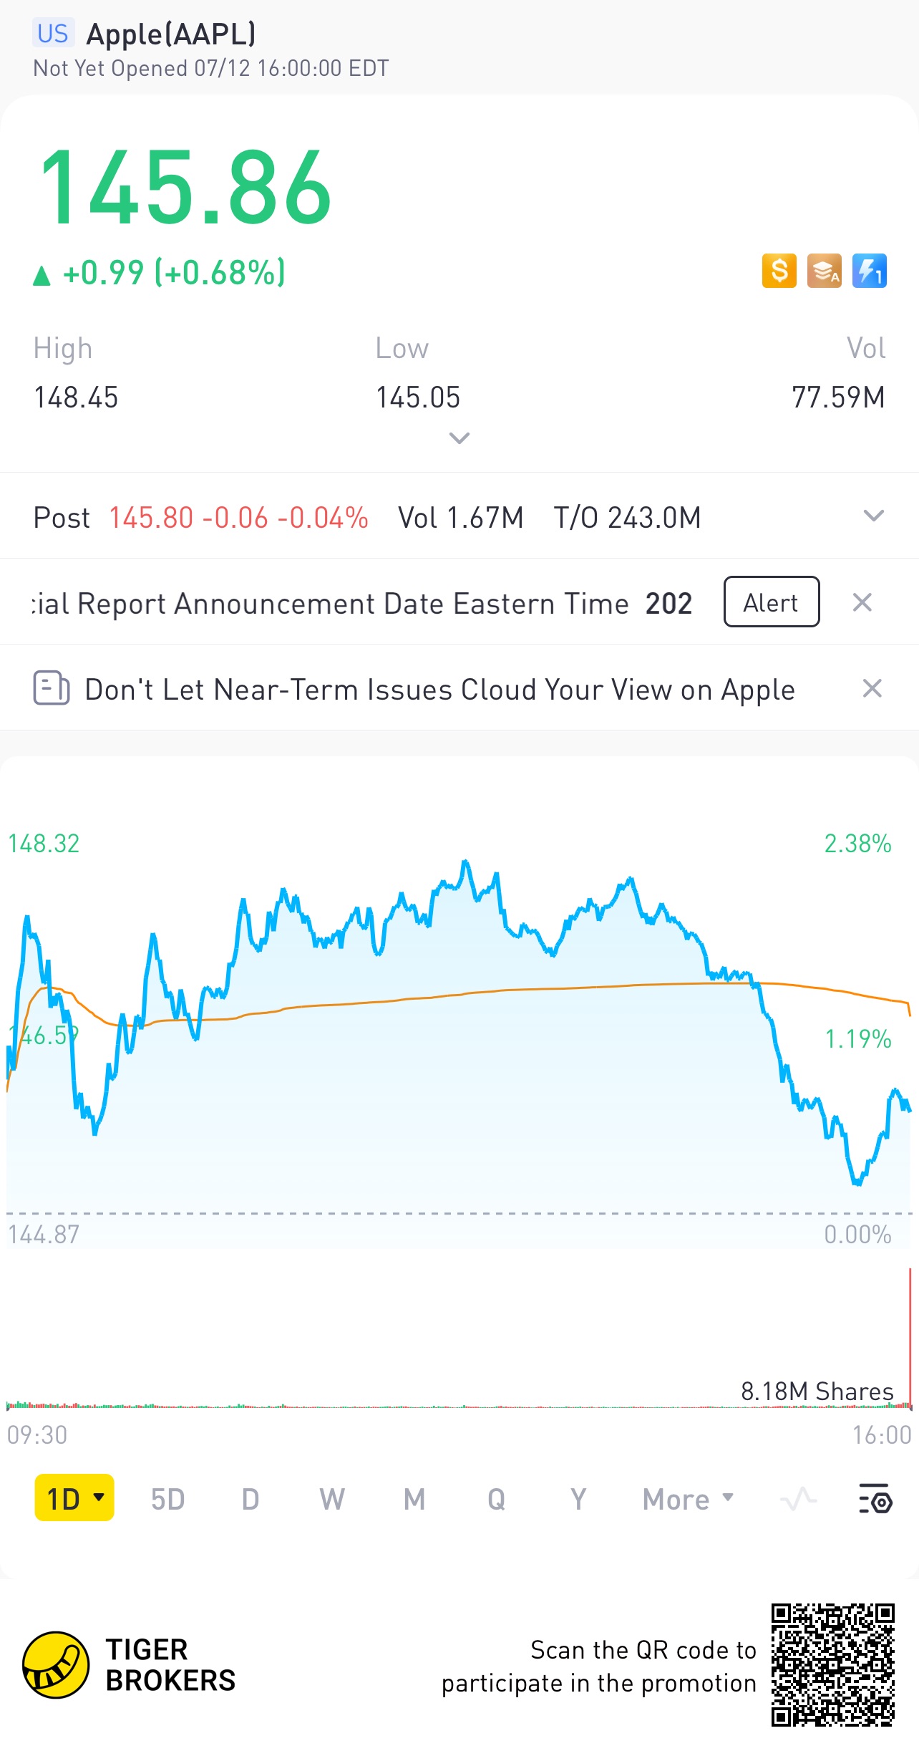
Task: Tap the orange dollar sign icon
Action: pyautogui.click(x=779, y=271)
